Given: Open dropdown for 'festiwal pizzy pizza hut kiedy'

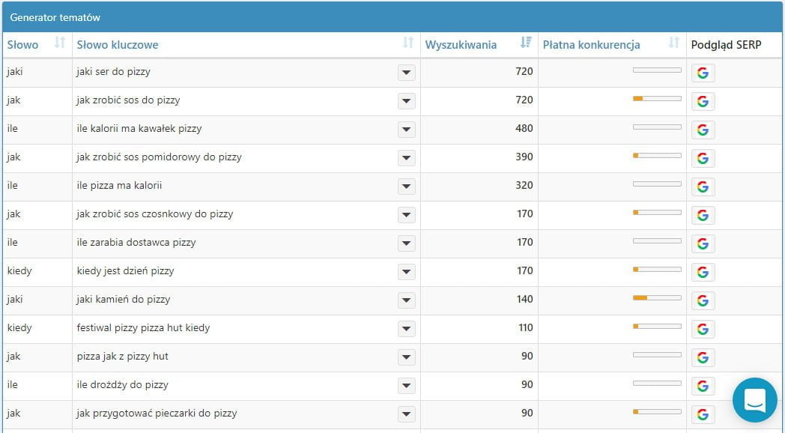Looking at the screenshot, I should 406,329.
